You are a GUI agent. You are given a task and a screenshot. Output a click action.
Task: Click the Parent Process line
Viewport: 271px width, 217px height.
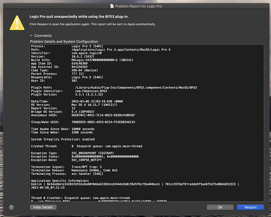(x=58, y=74)
